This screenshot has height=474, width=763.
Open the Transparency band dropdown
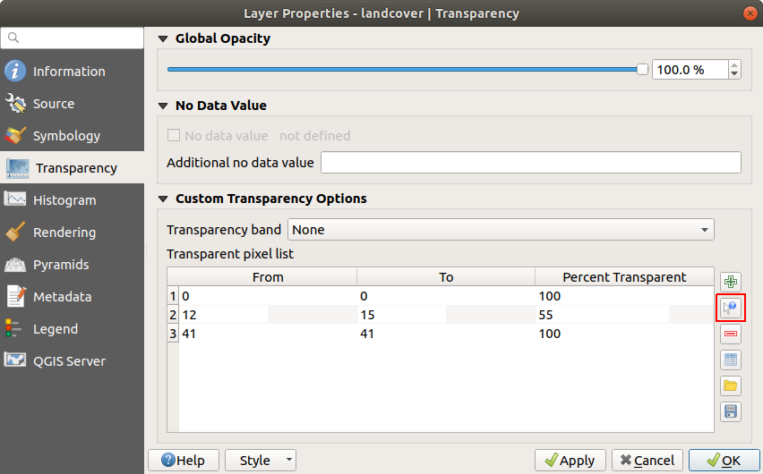click(x=501, y=230)
